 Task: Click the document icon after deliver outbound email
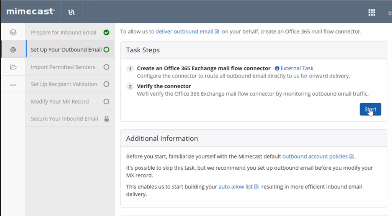(217, 32)
